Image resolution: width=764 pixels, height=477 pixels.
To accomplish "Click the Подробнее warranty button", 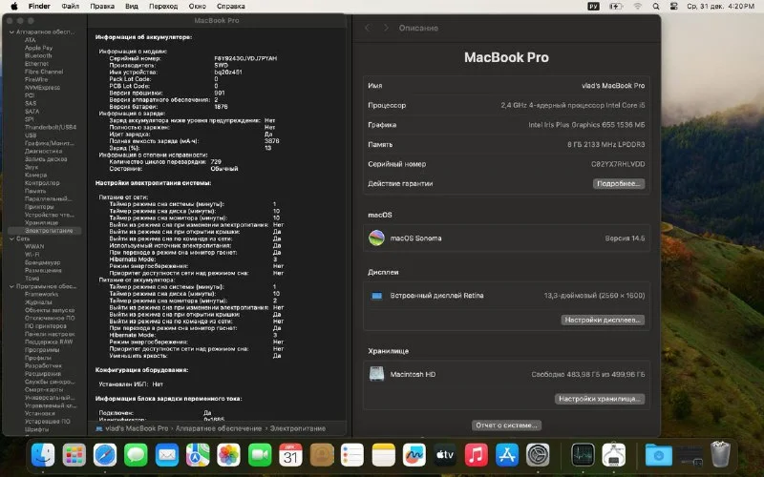I will 619,183.
